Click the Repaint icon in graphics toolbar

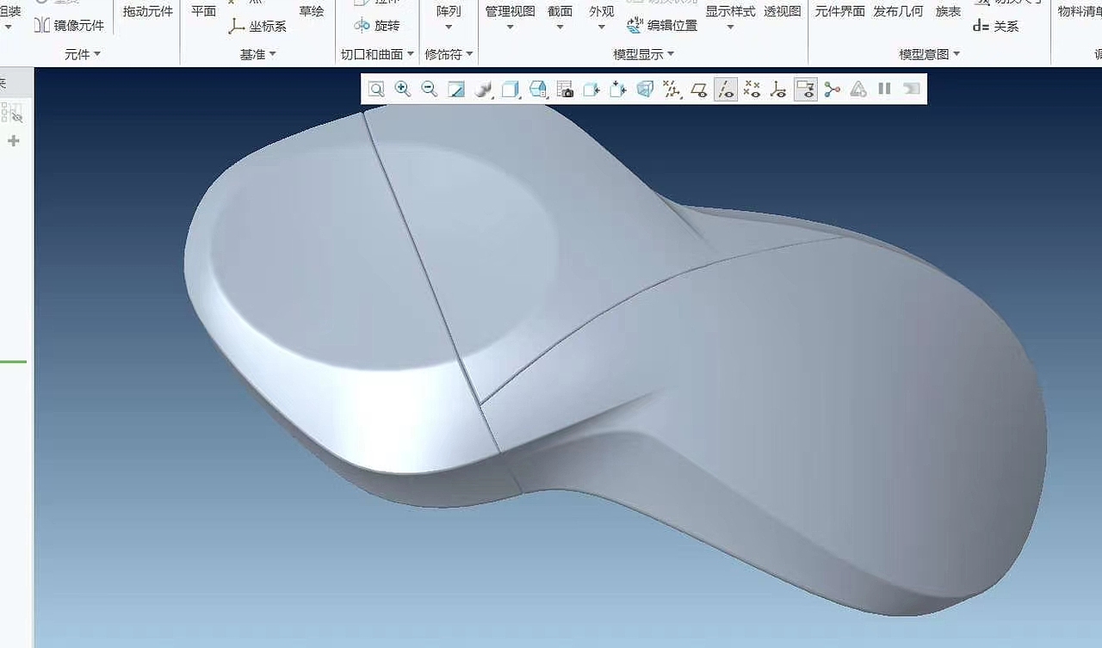point(456,89)
